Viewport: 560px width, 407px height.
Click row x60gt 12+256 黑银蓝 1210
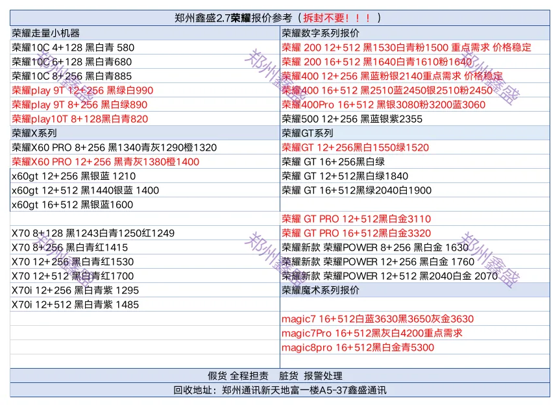(x=145, y=176)
